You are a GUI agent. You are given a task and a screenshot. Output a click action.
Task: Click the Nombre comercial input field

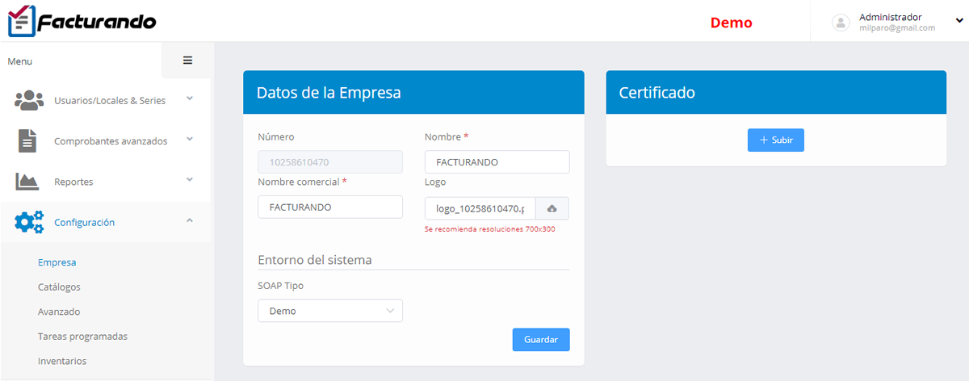329,207
